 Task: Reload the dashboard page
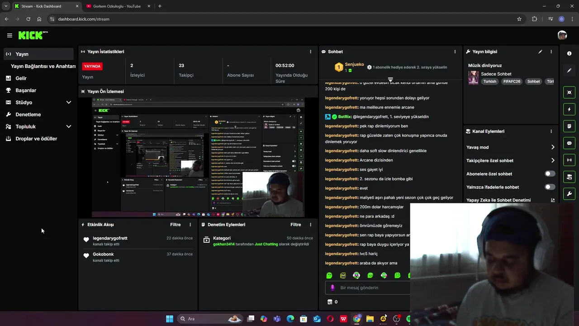point(28,19)
